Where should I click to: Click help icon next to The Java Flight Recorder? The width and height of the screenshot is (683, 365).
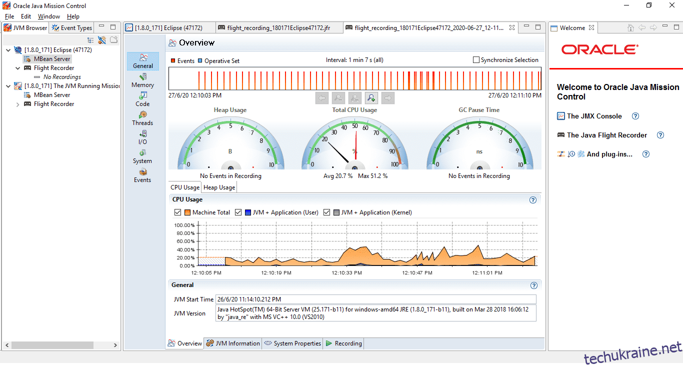[x=660, y=135]
